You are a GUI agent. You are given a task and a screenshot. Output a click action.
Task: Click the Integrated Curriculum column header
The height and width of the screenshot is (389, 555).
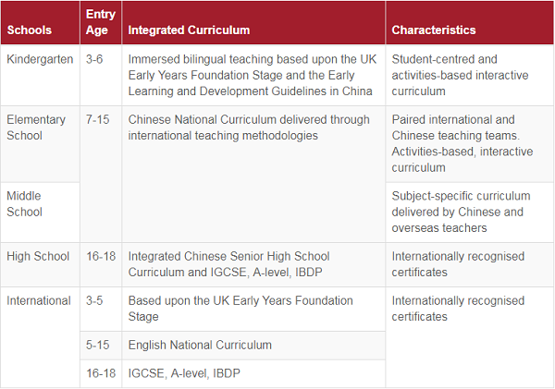point(189,30)
